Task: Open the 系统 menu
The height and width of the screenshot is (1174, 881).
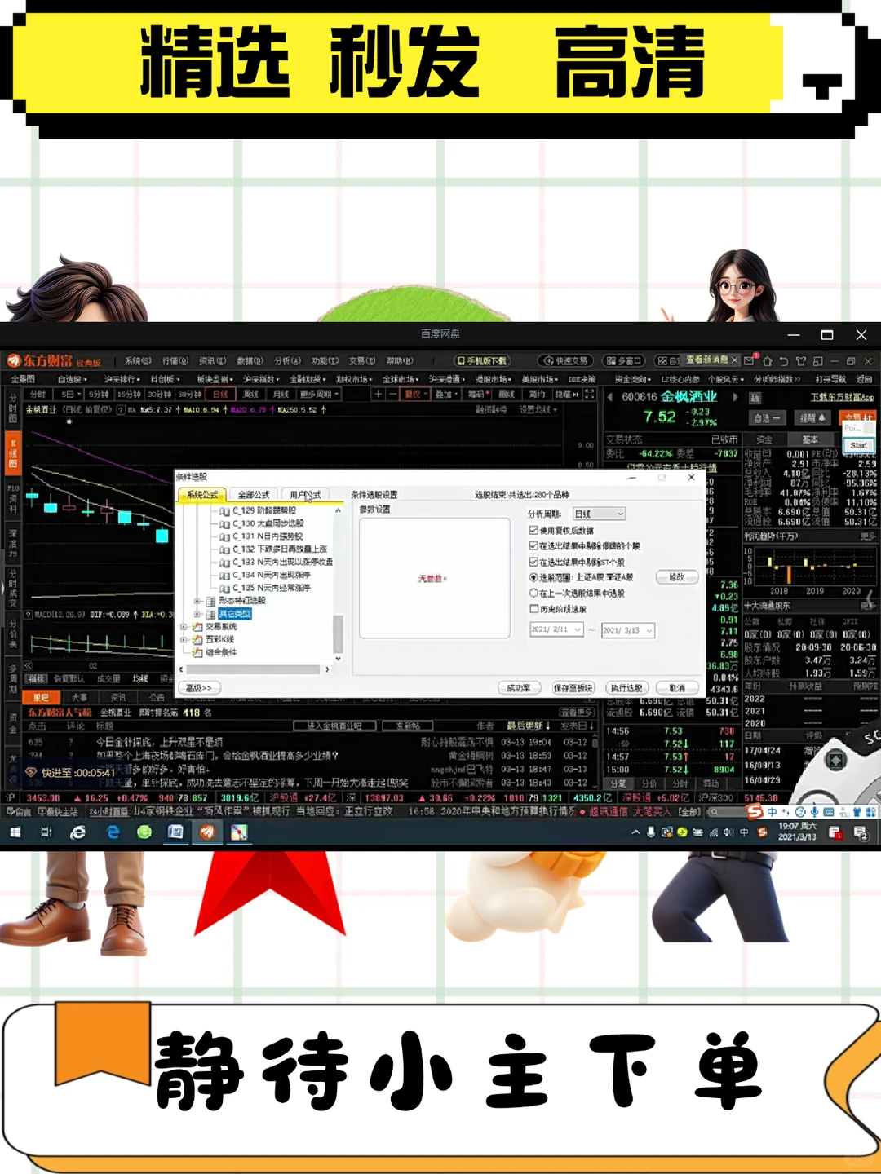Action: tap(138, 360)
